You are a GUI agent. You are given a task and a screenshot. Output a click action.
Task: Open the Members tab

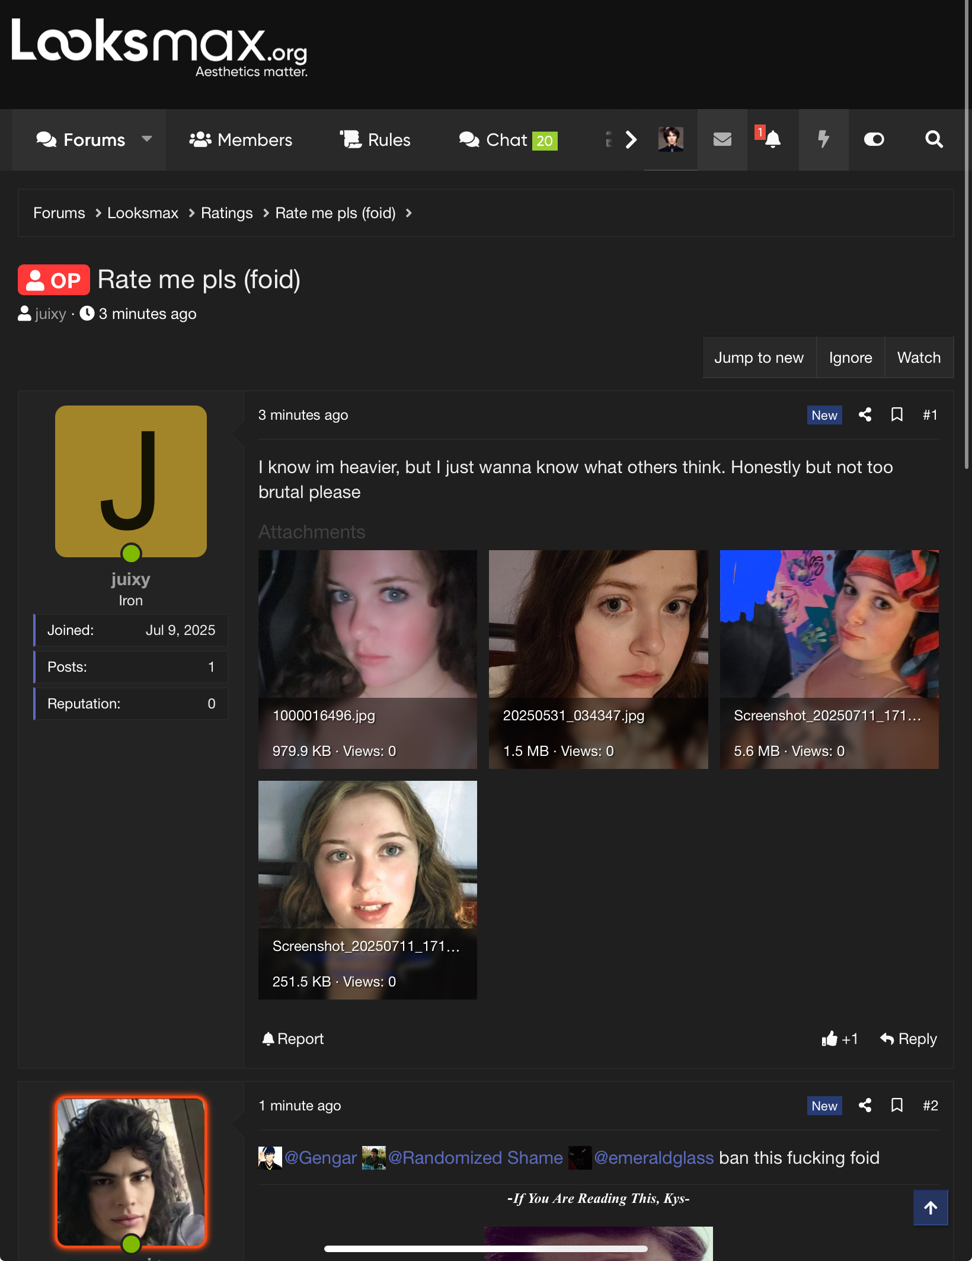pyautogui.click(x=241, y=140)
